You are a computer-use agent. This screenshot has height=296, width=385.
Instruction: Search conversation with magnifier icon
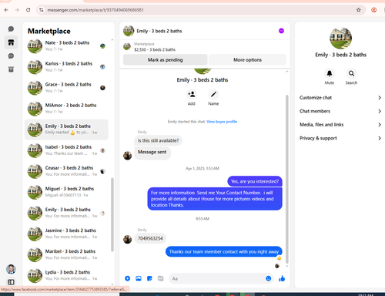click(x=351, y=73)
